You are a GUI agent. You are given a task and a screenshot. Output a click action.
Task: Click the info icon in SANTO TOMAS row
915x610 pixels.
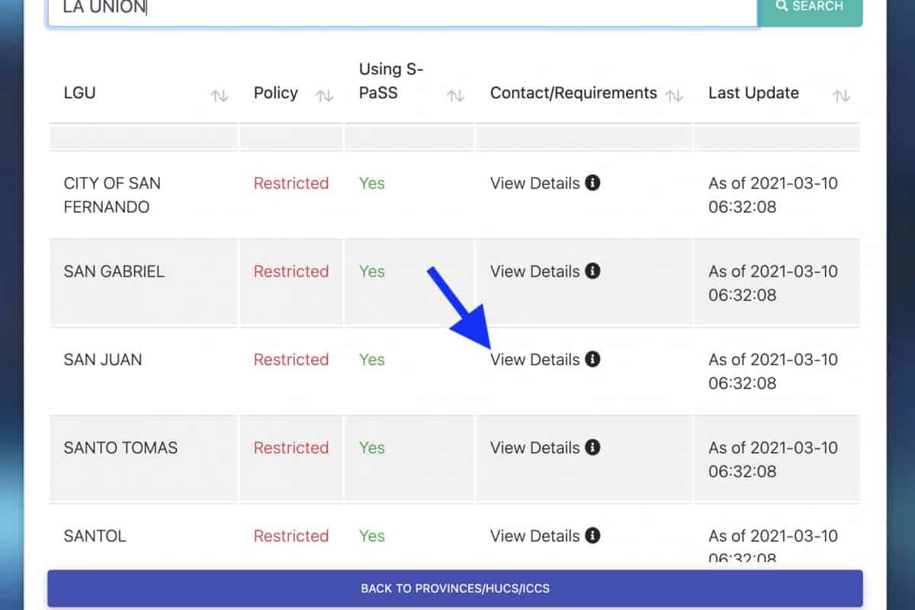[x=592, y=448]
